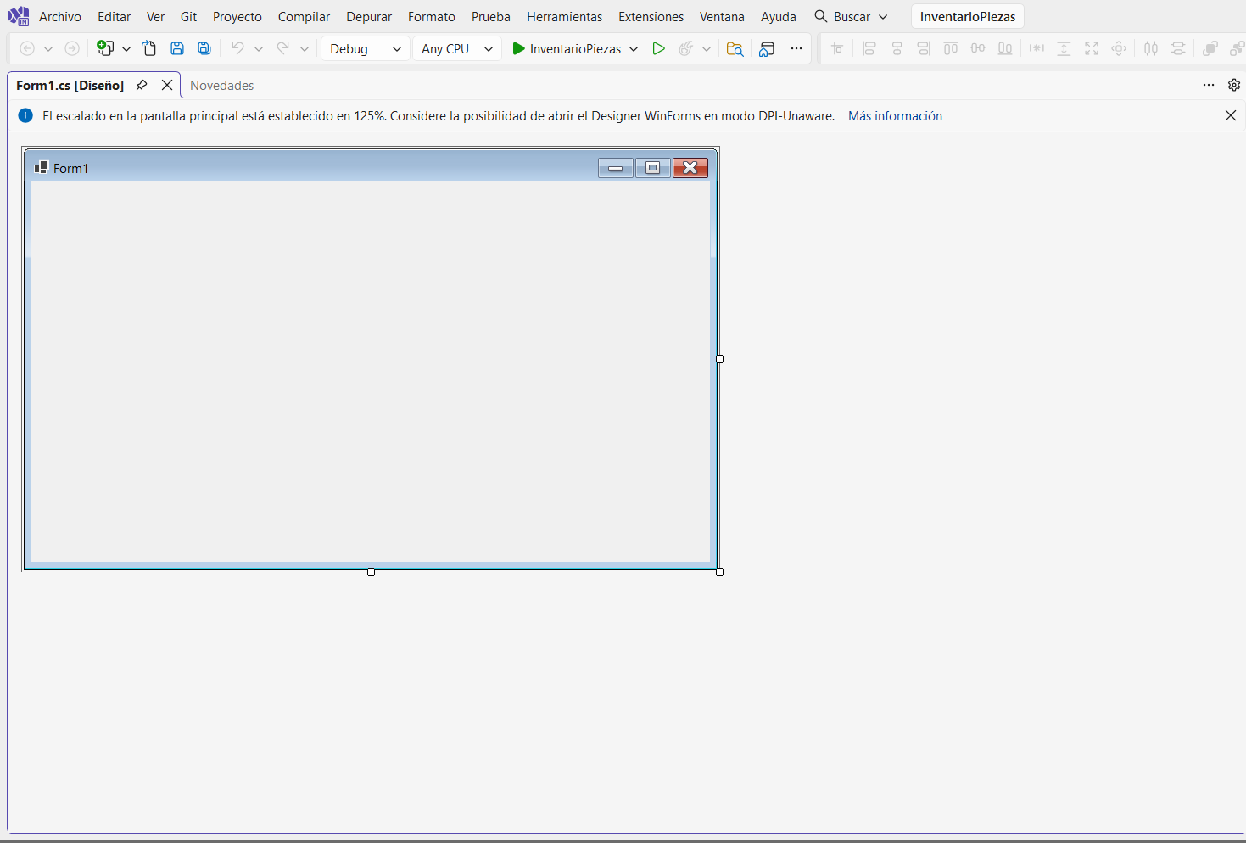The width and height of the screenshot is (1246, 843).
Task: Open the Proyecto menu
Action: point(237,17)
